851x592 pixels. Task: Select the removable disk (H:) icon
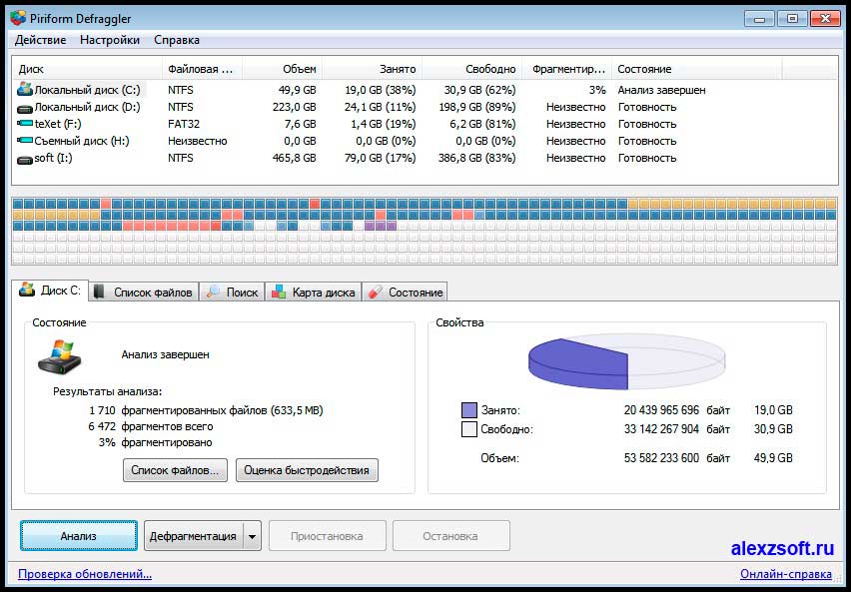coord(25,141)
